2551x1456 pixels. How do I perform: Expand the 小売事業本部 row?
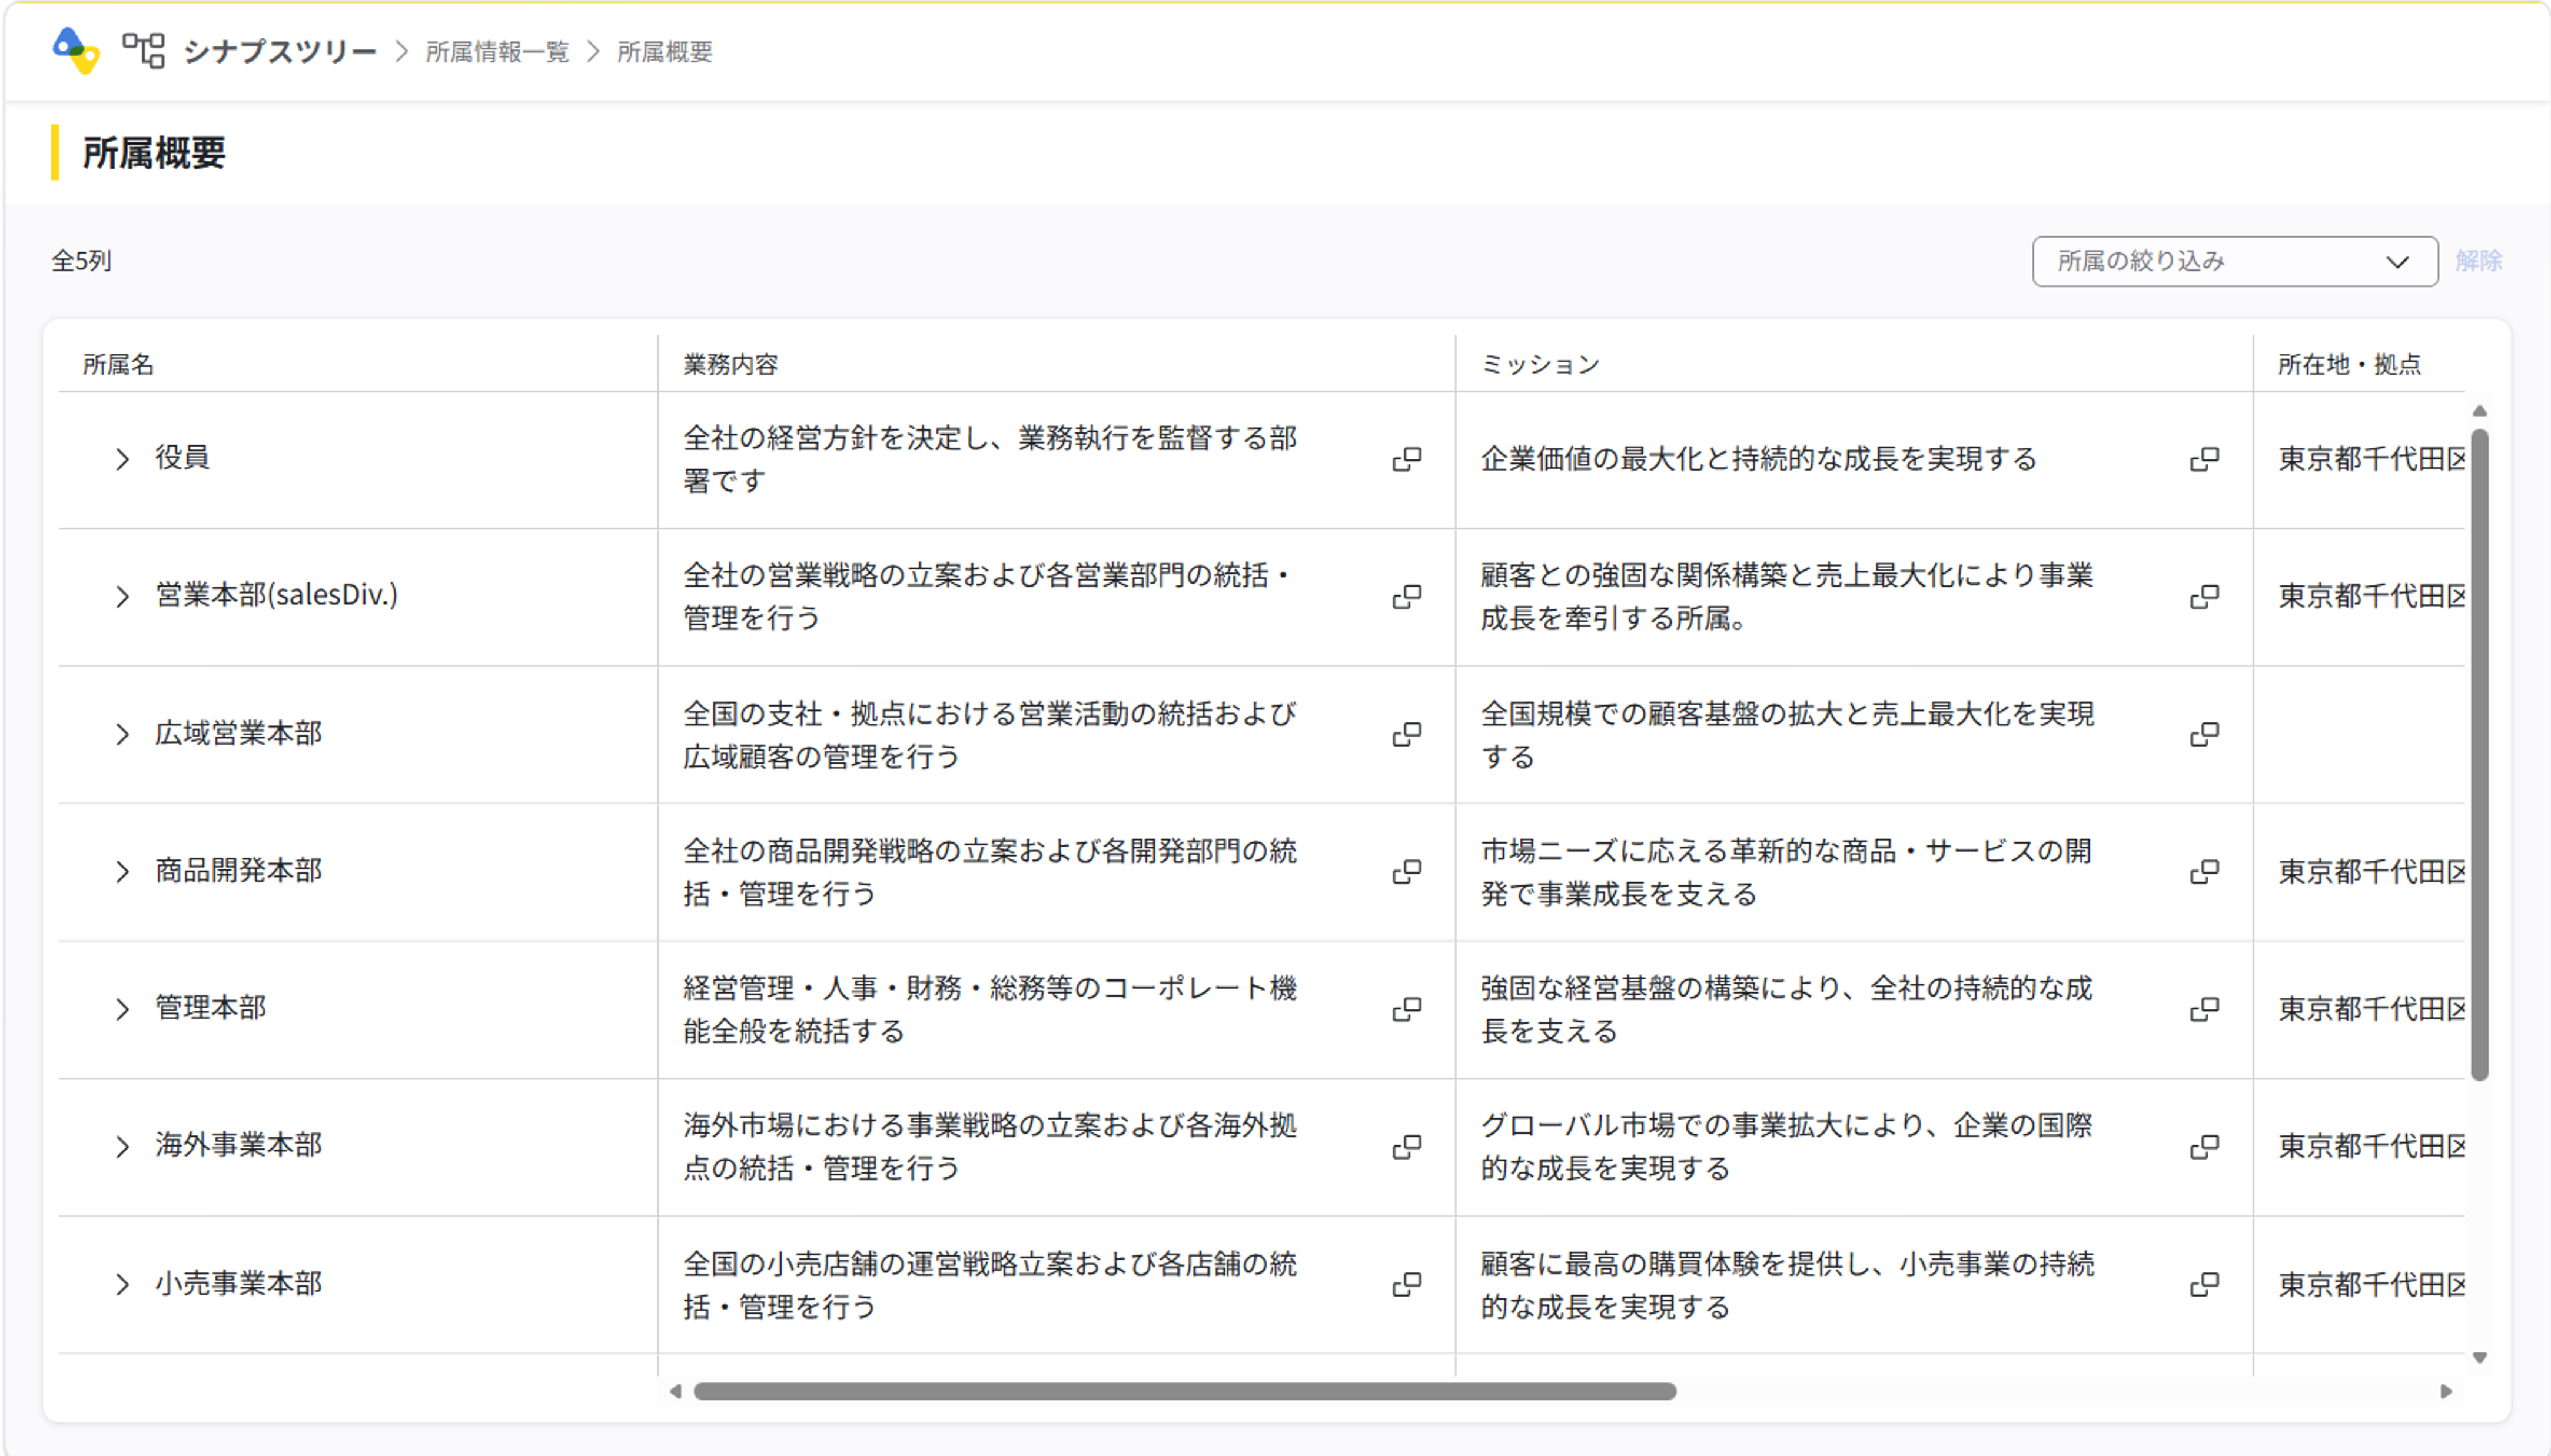click(x=122, y=1284)
